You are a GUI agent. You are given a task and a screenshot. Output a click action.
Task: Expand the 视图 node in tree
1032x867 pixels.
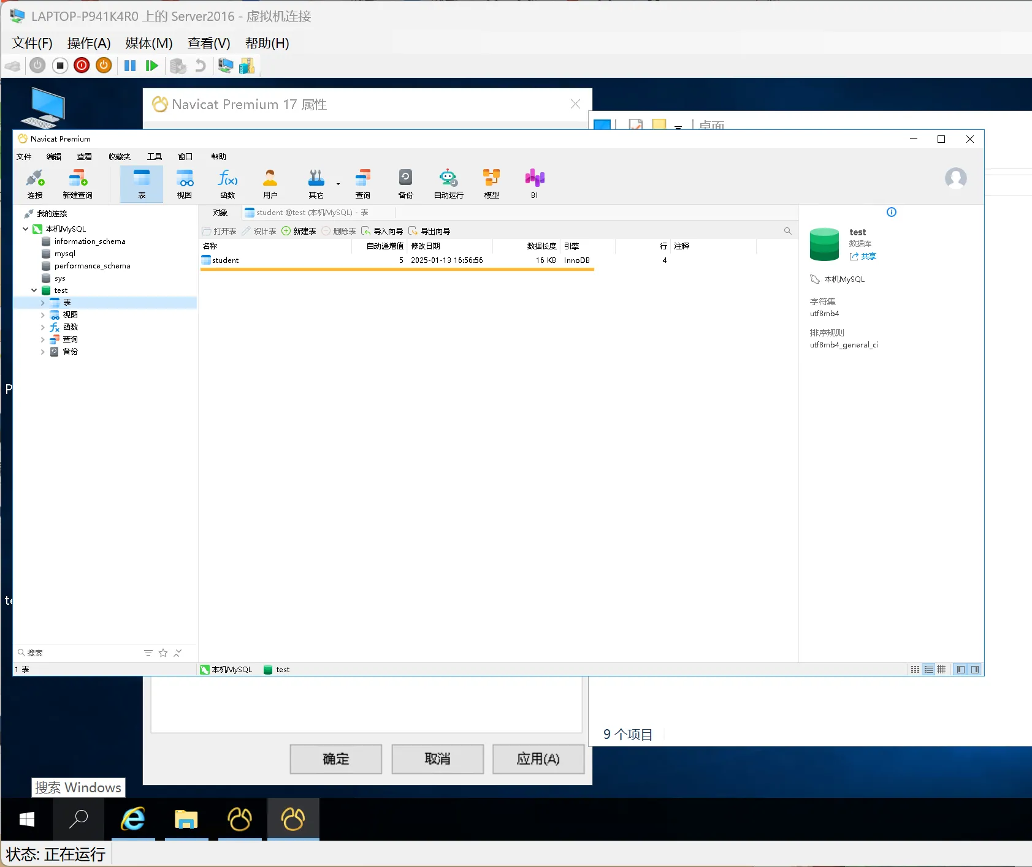[42, 315]
